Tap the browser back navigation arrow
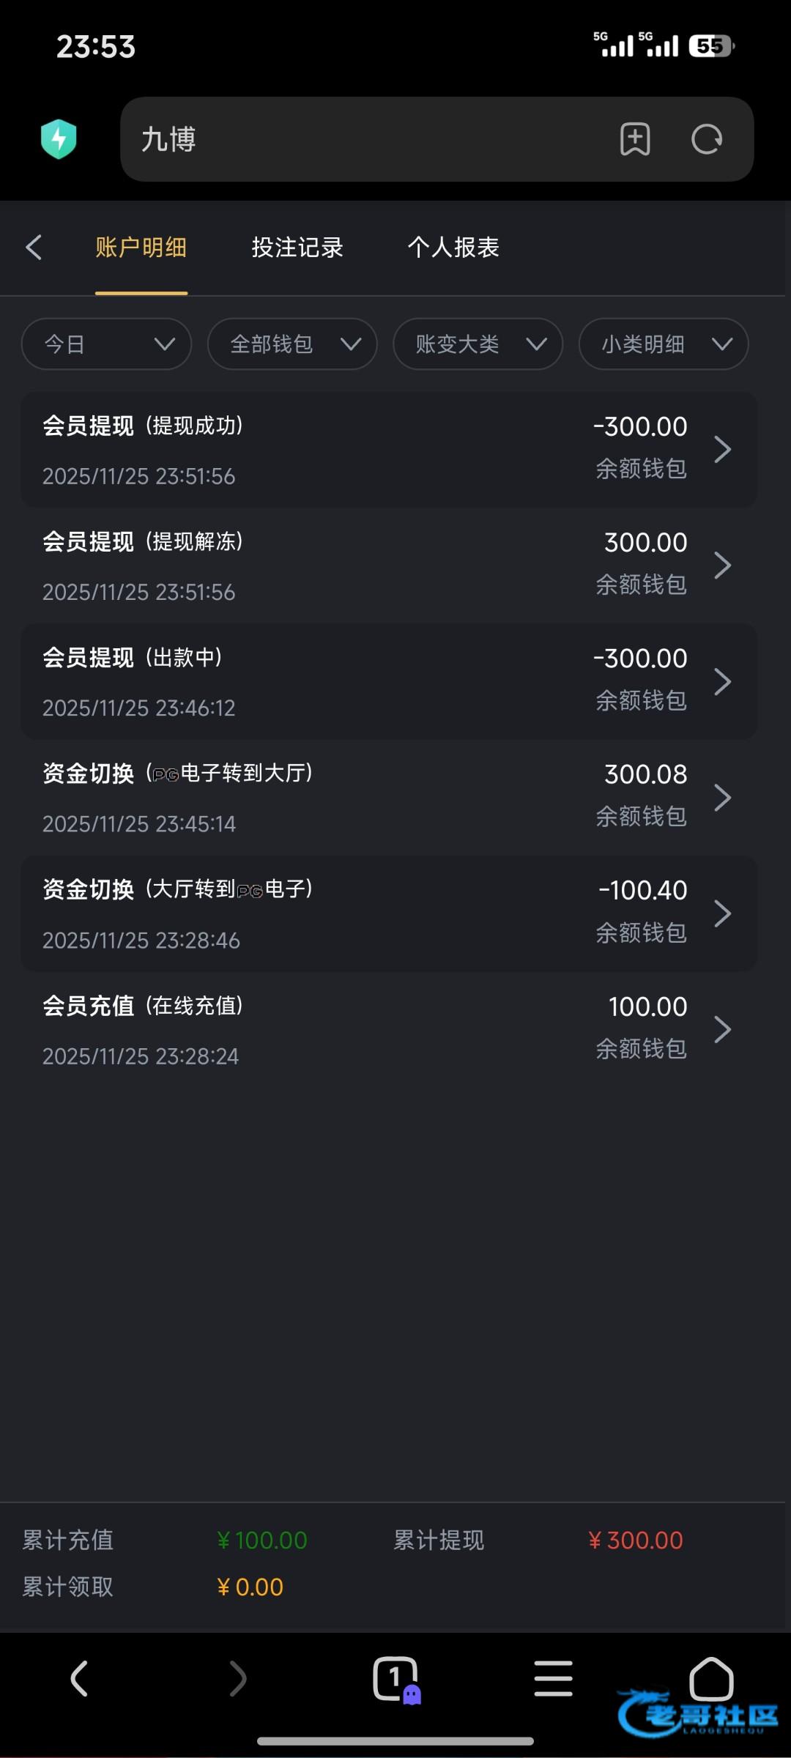The image size is (791, 1758). (79, 1678)
